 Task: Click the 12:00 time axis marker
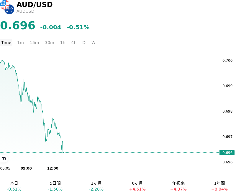pyautogui.click(x=53, y=168)
